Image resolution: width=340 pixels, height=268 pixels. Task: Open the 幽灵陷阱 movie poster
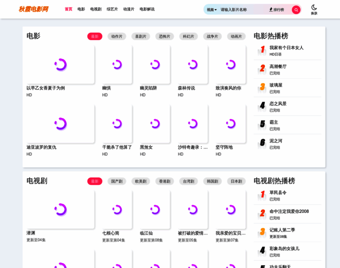coord(155,64)
